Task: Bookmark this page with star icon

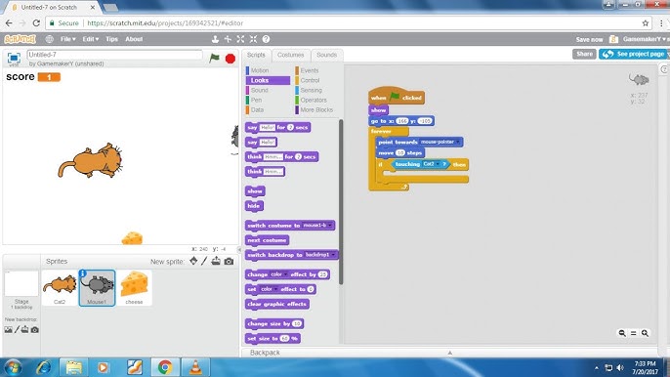Action: click(646, 23)
